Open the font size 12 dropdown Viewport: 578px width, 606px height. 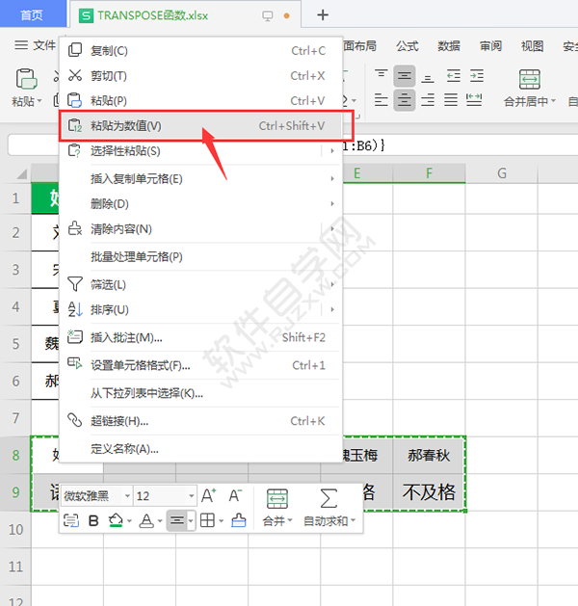click(192, 496)
